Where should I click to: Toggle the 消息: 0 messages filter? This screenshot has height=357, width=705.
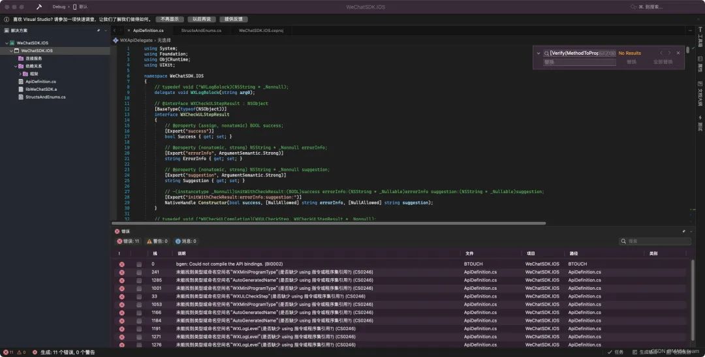click(x=185, y=241)
